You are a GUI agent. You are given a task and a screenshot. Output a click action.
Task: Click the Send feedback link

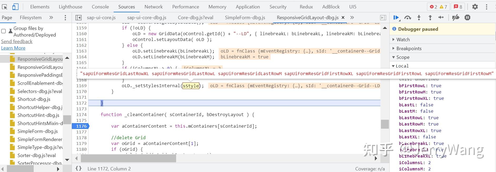click(x=17, y=41)
